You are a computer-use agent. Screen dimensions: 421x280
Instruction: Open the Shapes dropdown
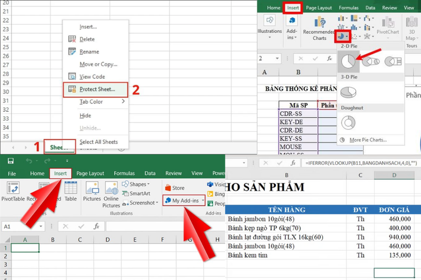[x=136, y=184]
